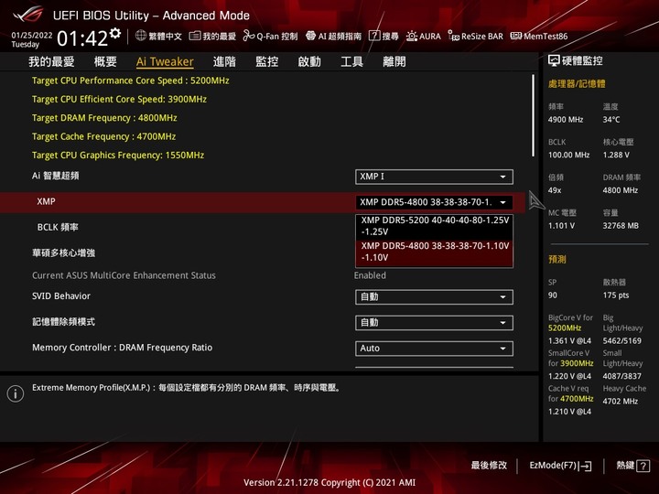The image size is (659, 494).
Task: Open AURA lighting icon
Action: point(412,36)
